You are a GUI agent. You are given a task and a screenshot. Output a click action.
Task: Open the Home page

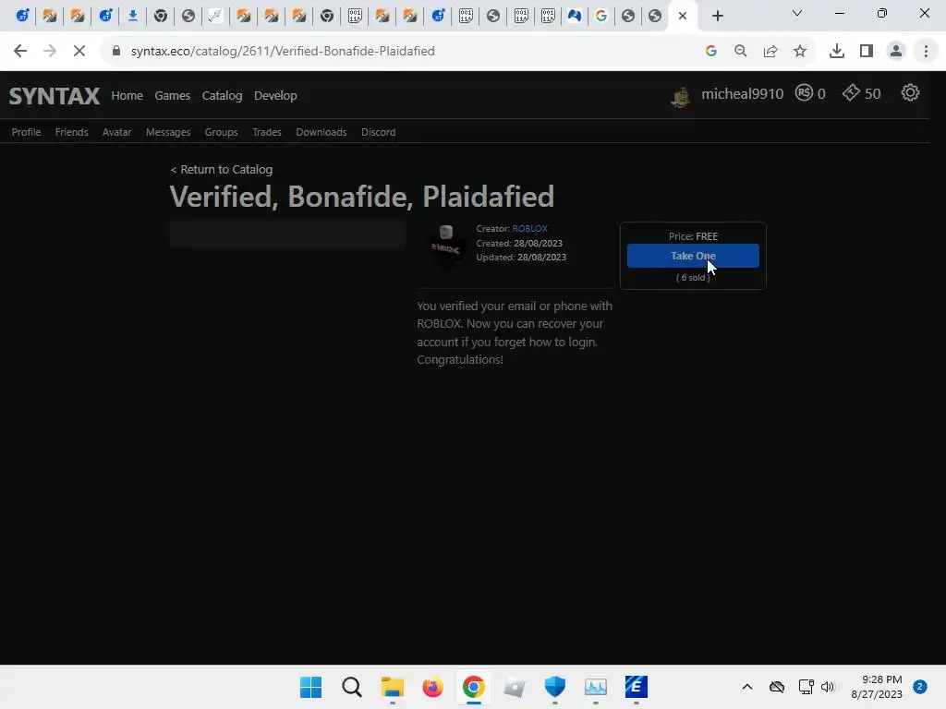pos(127,96)
